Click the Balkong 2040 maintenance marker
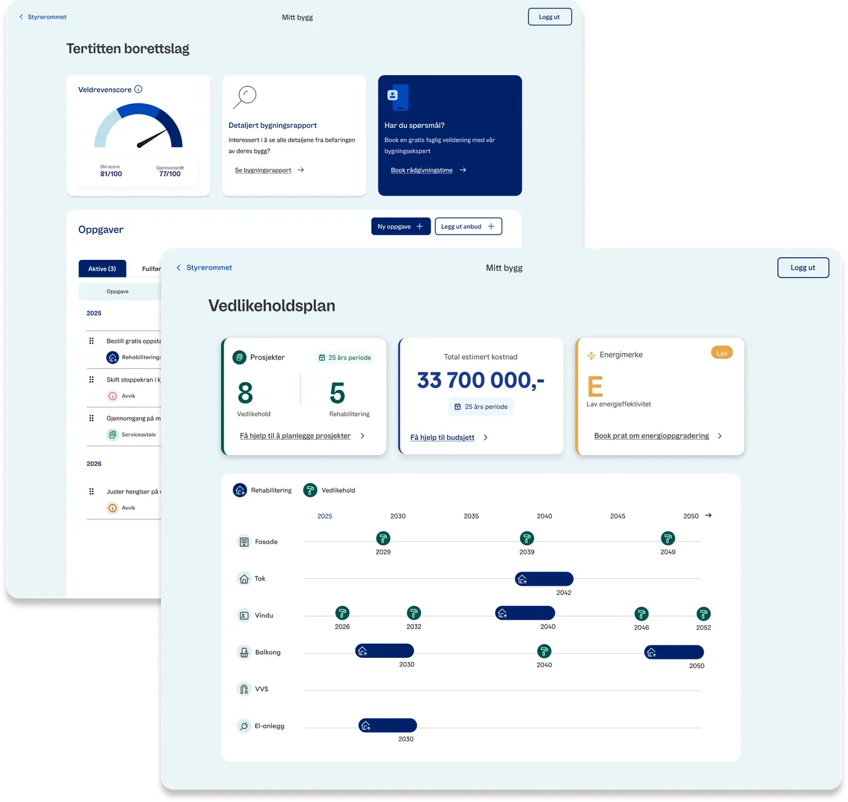The image size is (848, 802). tap(544, 651)
